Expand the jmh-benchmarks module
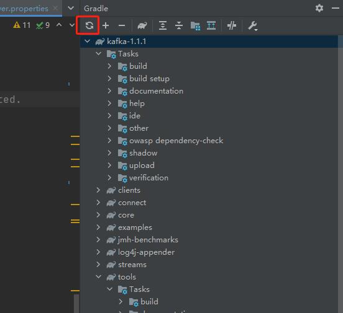This screenshot has height=313, width=343. coord(98,240)
